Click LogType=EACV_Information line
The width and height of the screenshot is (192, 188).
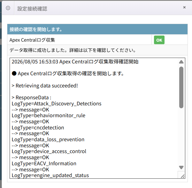(44, 164)
